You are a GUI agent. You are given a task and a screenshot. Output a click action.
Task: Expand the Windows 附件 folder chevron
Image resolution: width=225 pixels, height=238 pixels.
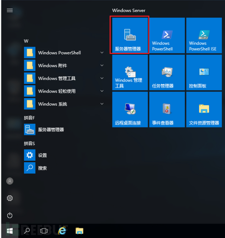click(x=102, y=66)
